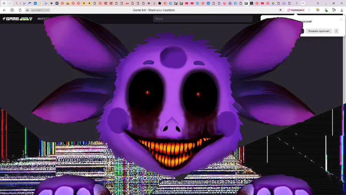Image resolution: width=346 pixels, height=195 pixels.
Task: Select the black tilted square icon tab
Action: point(160,3)
